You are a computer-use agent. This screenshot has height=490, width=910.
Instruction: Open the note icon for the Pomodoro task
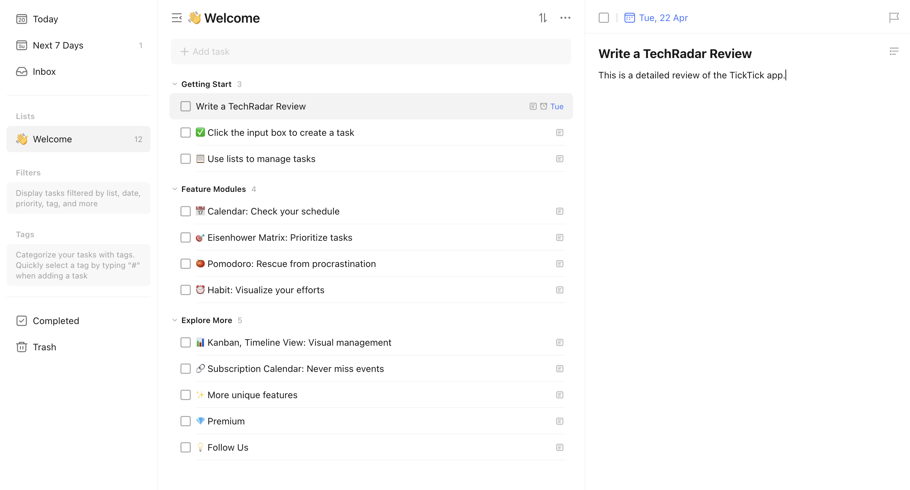pos(559,263)
